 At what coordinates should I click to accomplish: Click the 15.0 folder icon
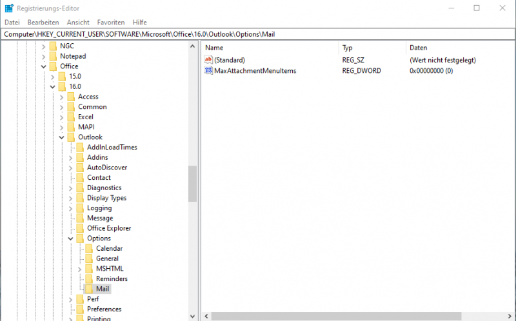pyautogui.click(x=62, y=77)
